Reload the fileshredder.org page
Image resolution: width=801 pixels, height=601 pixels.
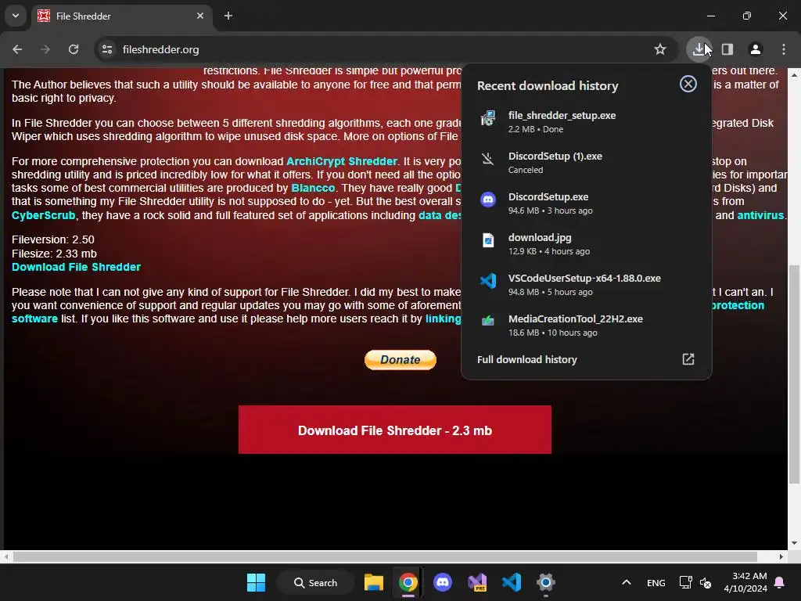(74, 49)
